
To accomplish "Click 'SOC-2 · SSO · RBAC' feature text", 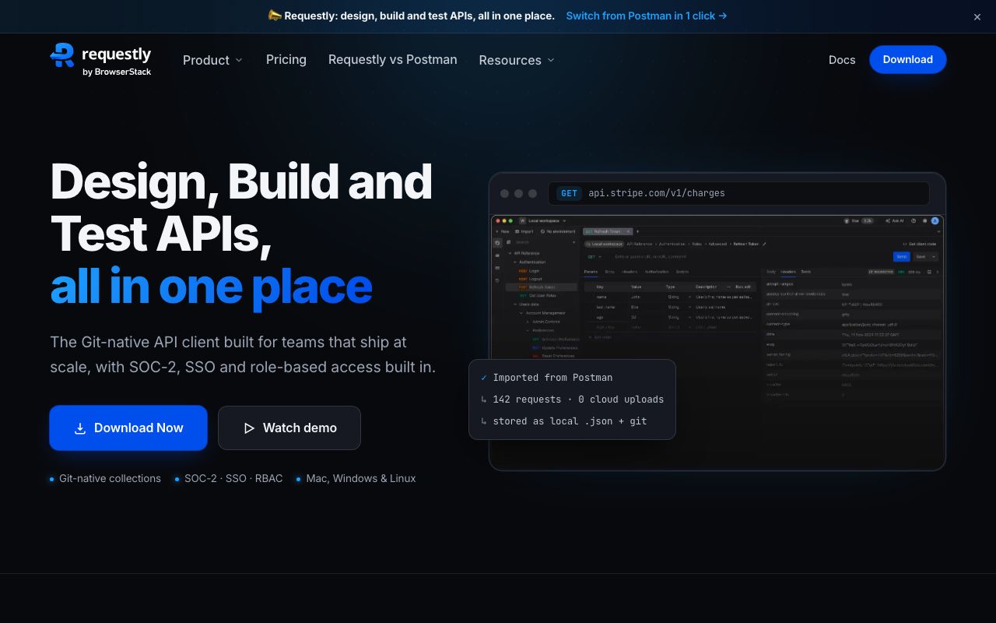I will pyautogui.click(x=233, y=478).
